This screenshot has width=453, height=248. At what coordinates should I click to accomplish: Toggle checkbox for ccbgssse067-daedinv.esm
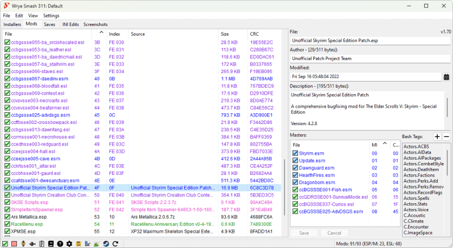click(x=7, y=79)
